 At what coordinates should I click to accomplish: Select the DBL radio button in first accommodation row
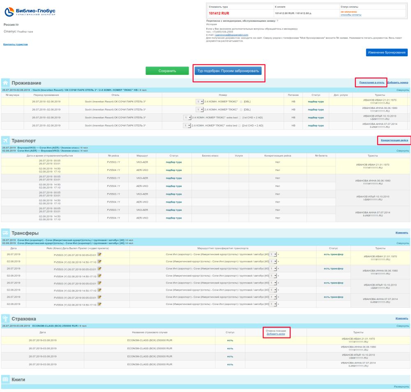pos(240,101)
